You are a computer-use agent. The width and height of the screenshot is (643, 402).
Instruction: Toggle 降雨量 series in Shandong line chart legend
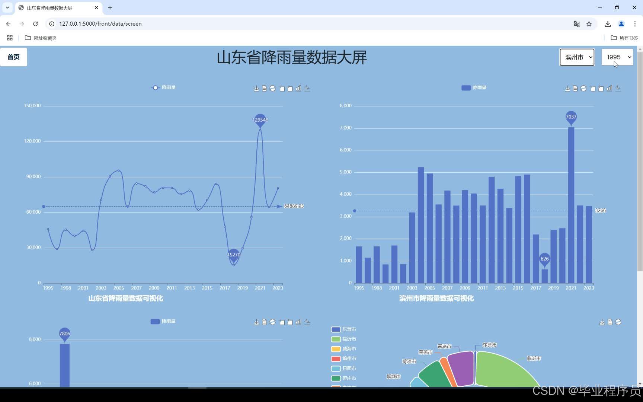tap(163, 87)
